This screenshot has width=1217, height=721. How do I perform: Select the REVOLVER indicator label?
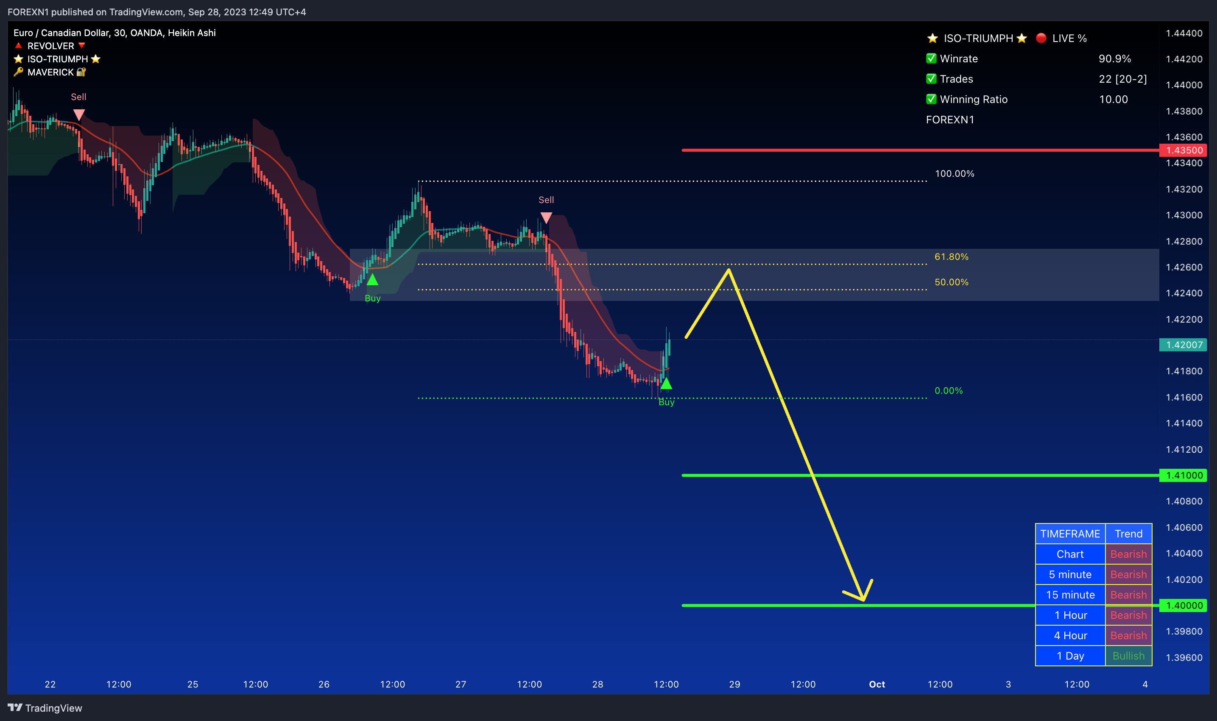coord(50,46)
